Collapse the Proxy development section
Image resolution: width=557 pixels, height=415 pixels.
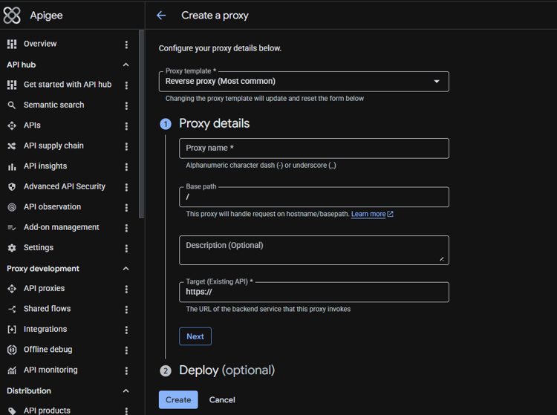tap(126, 269)
